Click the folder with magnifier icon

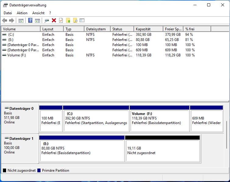[x=75, y=20]
